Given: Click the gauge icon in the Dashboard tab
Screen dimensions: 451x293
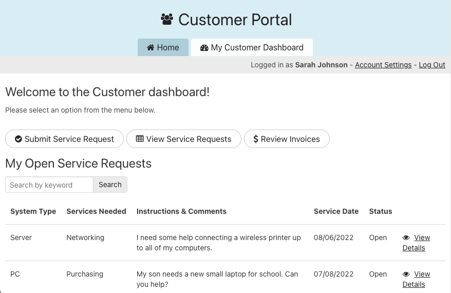Looking at the screenshot, I should (x=204, y=48).
